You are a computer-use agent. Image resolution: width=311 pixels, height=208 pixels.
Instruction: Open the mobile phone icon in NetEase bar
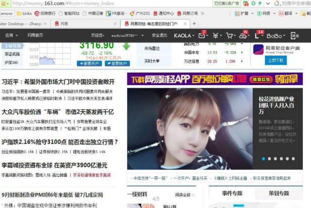point(294,35)
